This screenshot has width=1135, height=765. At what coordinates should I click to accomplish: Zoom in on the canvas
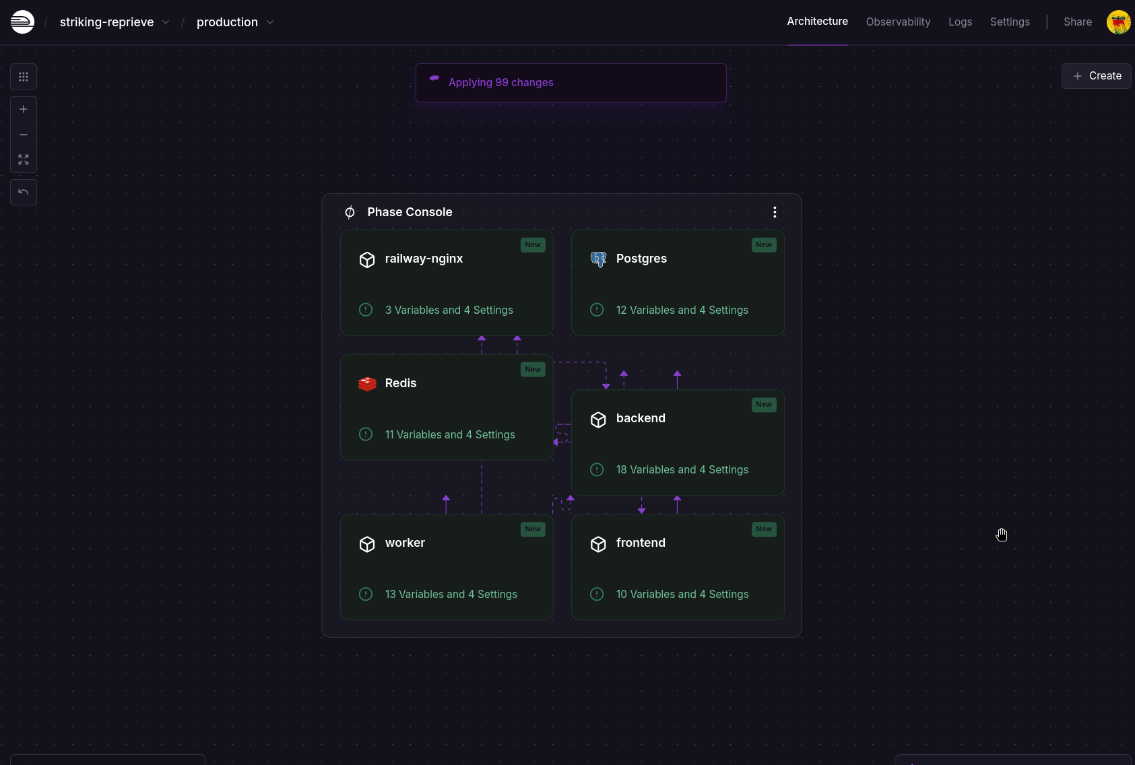click(24, 109)
